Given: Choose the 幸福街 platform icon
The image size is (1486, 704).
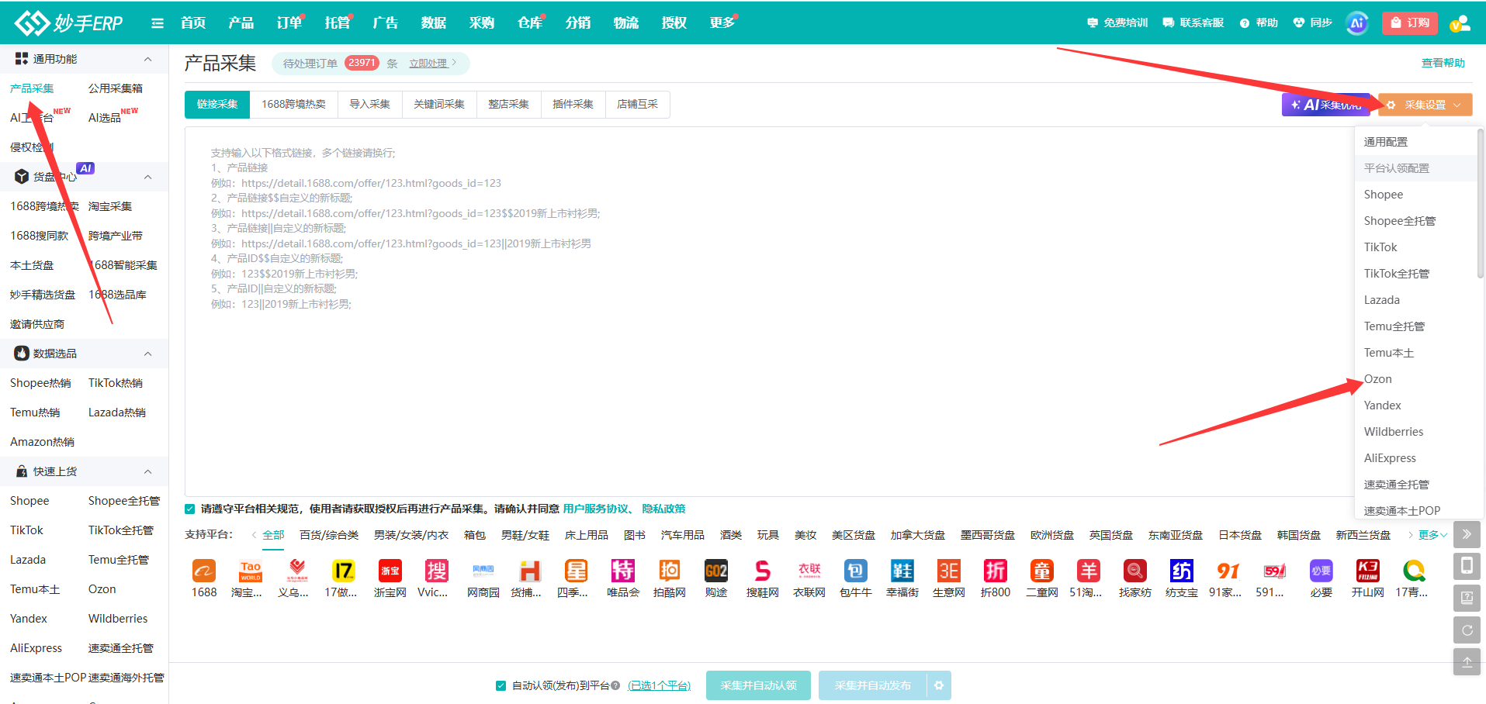Looking at the screenshot, I should (902, 571).
